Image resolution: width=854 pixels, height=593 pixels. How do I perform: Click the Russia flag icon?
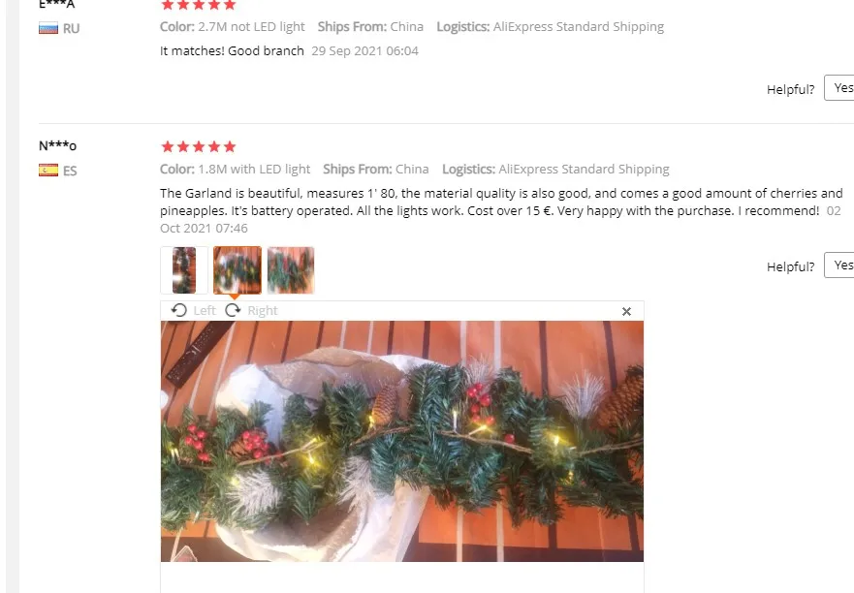point(48,28)
